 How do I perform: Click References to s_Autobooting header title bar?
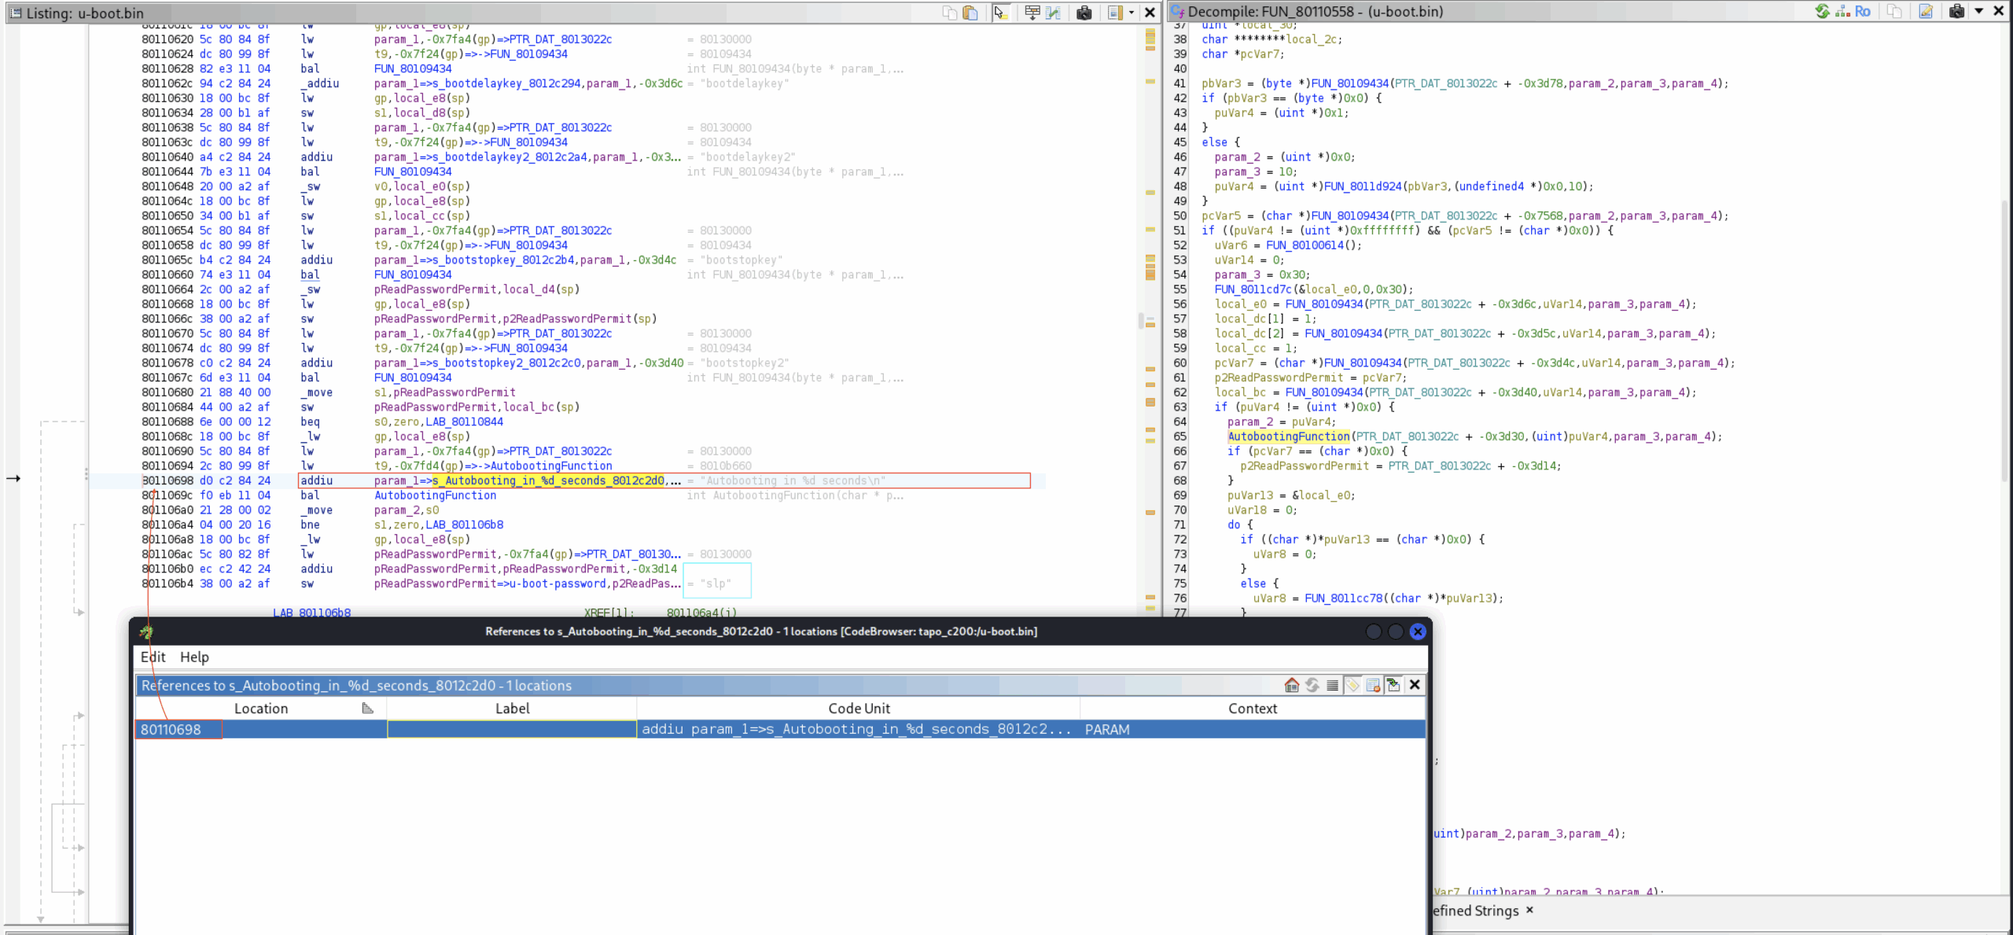point(708,686)
